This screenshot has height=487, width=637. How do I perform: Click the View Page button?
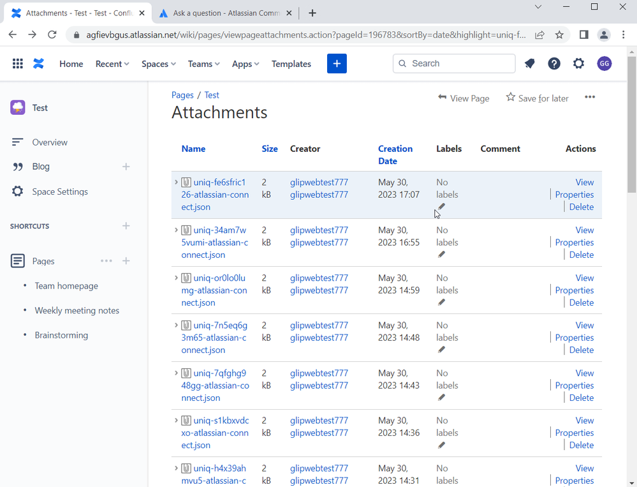point(464,98)
